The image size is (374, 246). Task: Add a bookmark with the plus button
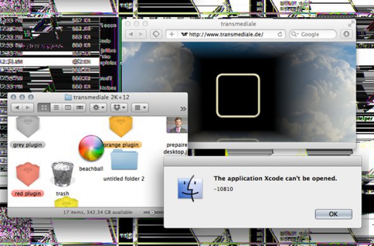tap(172, 34)
